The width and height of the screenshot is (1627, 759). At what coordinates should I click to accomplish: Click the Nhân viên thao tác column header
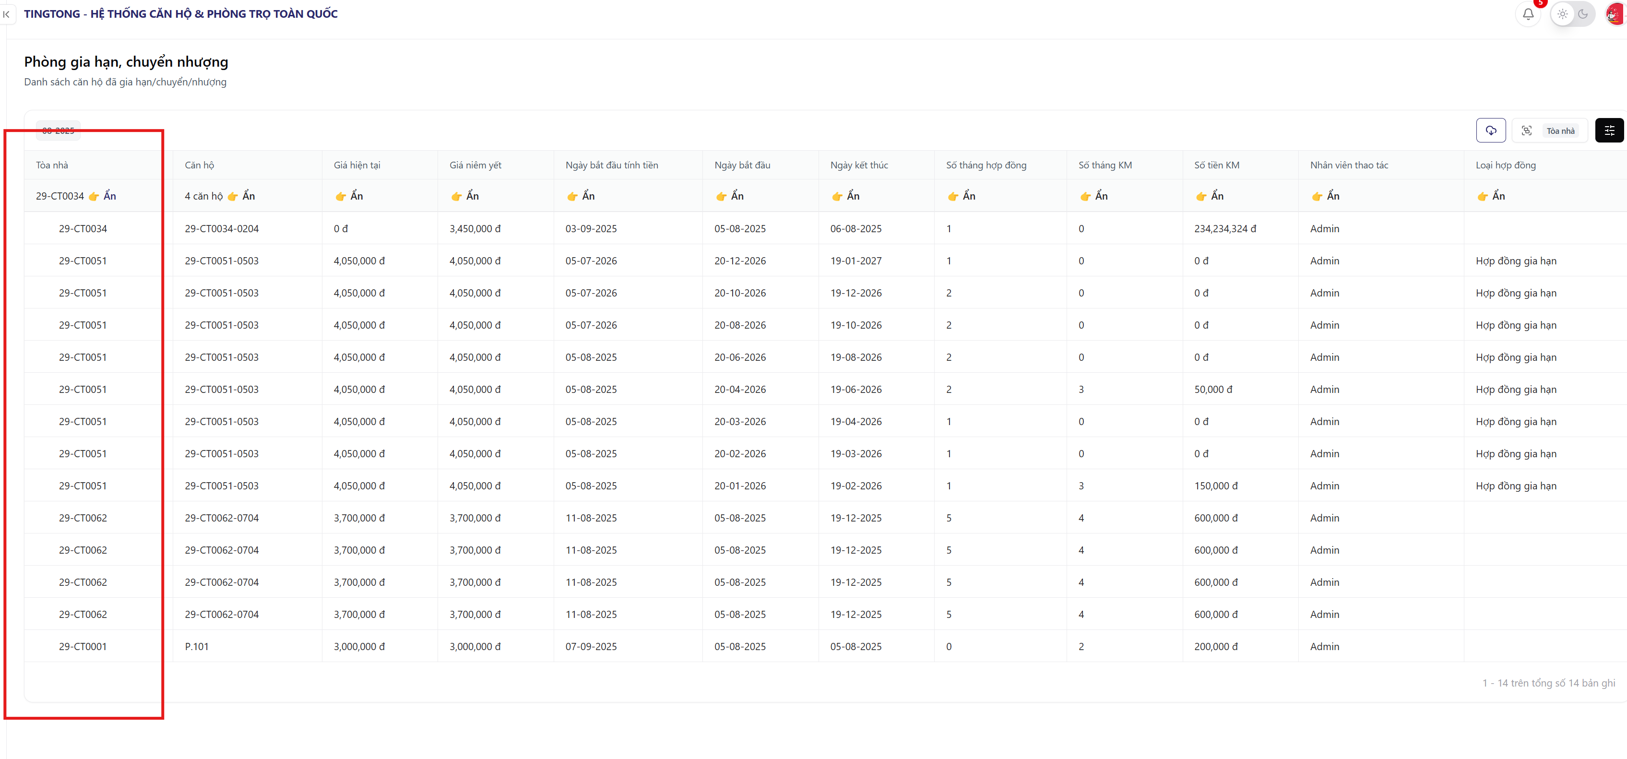pos(1348,166)
